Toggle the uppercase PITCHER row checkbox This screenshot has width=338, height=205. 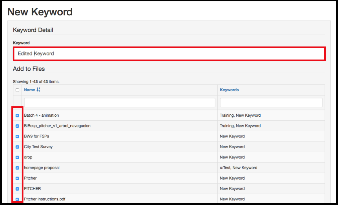click(x=17, y=189)
